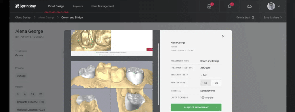Click the Approve Treatment button
The height and width of the screenshot is (112, 295).
(x=196, y=107)
